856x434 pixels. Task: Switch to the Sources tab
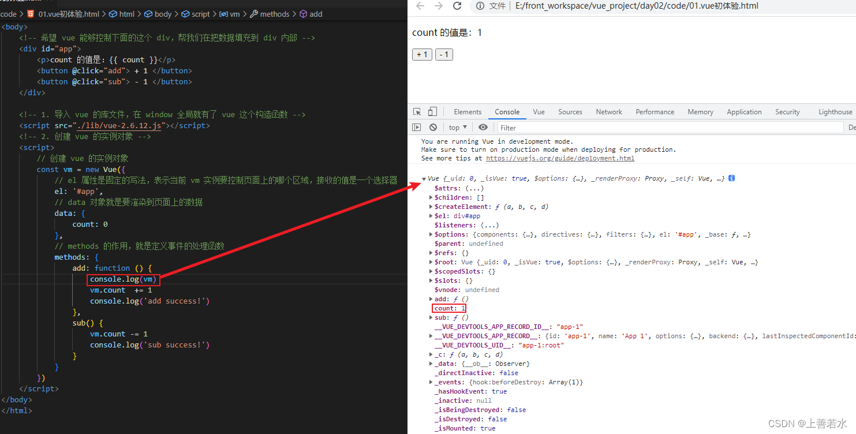[570, 112]
